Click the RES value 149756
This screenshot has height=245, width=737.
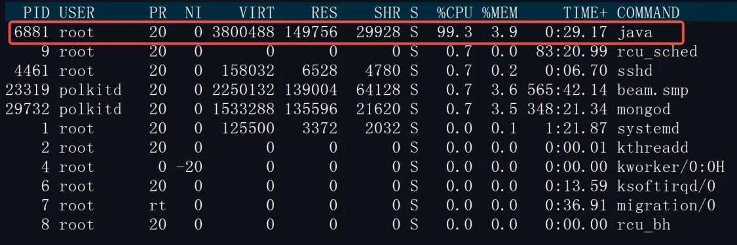[311, 32]
